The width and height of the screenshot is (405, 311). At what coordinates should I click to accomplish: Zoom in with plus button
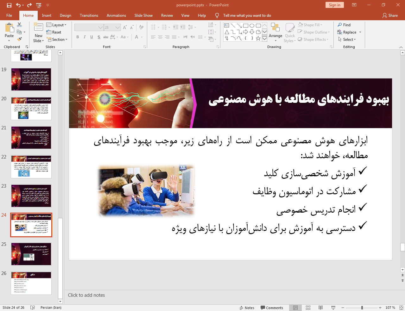[380, 308]
